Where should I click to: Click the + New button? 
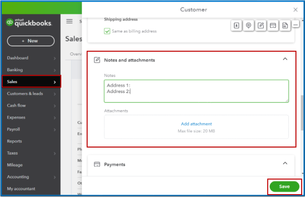click(x=30, y=41)
